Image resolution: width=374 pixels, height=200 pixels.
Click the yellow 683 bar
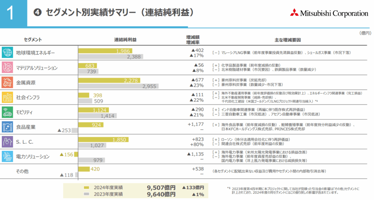point(88,66)
